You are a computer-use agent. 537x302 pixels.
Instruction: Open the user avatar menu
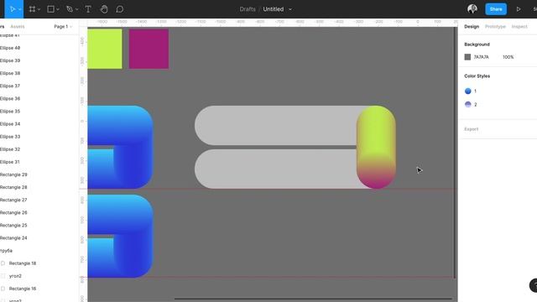point(472,9)
